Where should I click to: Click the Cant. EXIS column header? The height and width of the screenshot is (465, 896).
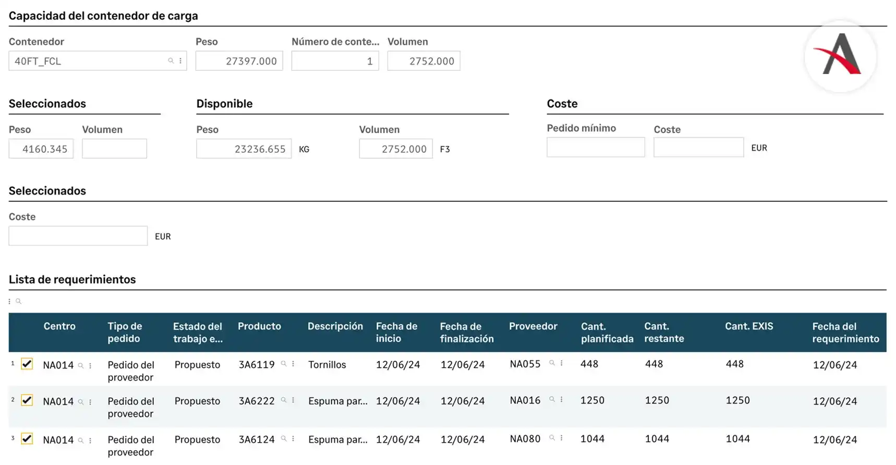click(x=749, y=326)
